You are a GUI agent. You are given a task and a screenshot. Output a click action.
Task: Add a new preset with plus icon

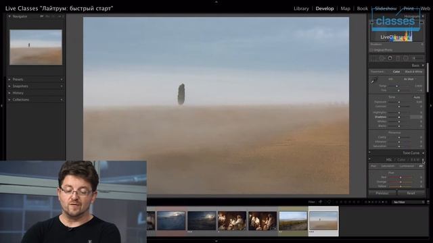pyautogui.click(x=62, y=80)
